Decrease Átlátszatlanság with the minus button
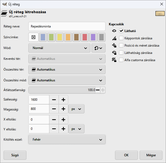 tap(98, 90)
